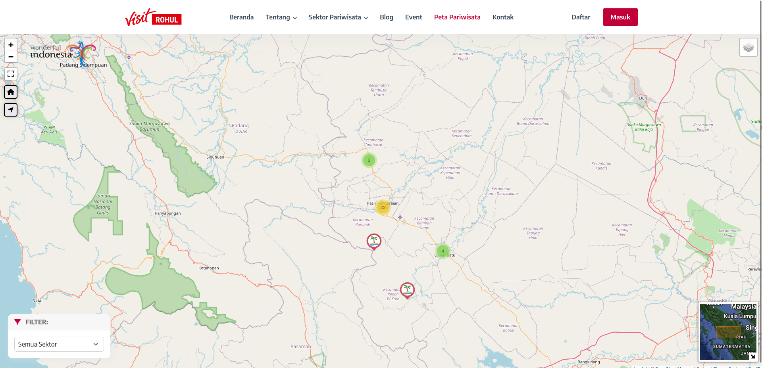
Task: Click the Padang Lawas map label
Action: [x=240, y=128]
